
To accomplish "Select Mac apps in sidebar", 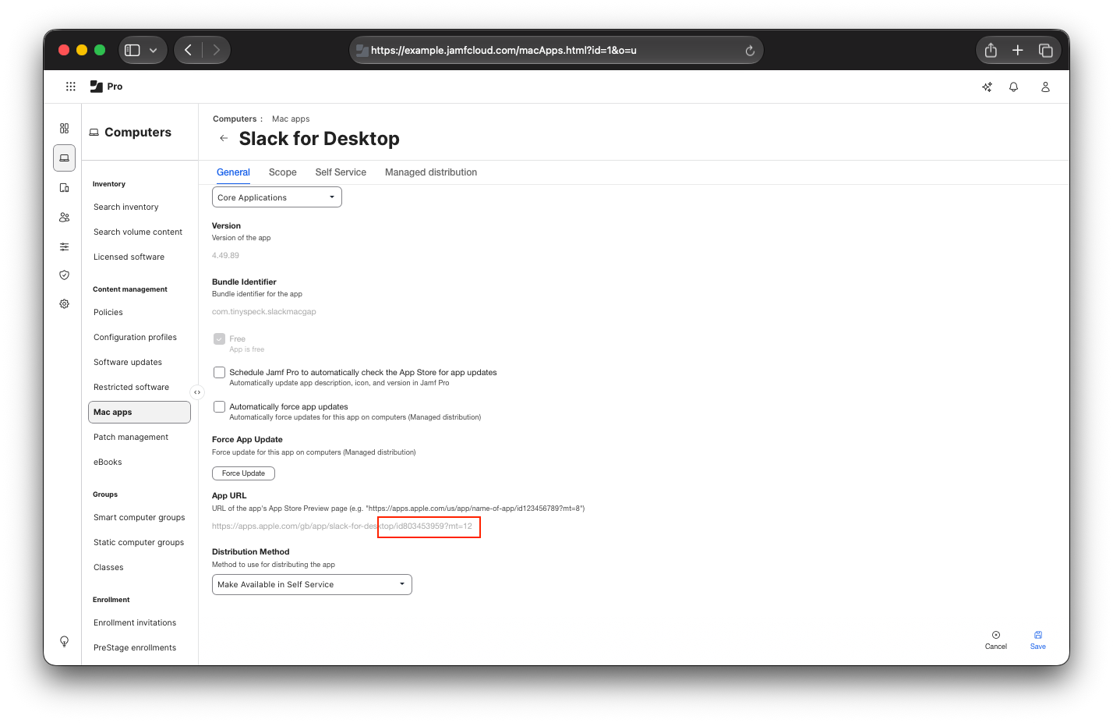I will coord(140,412).
